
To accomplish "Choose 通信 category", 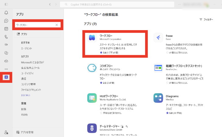I will point(23,79).
